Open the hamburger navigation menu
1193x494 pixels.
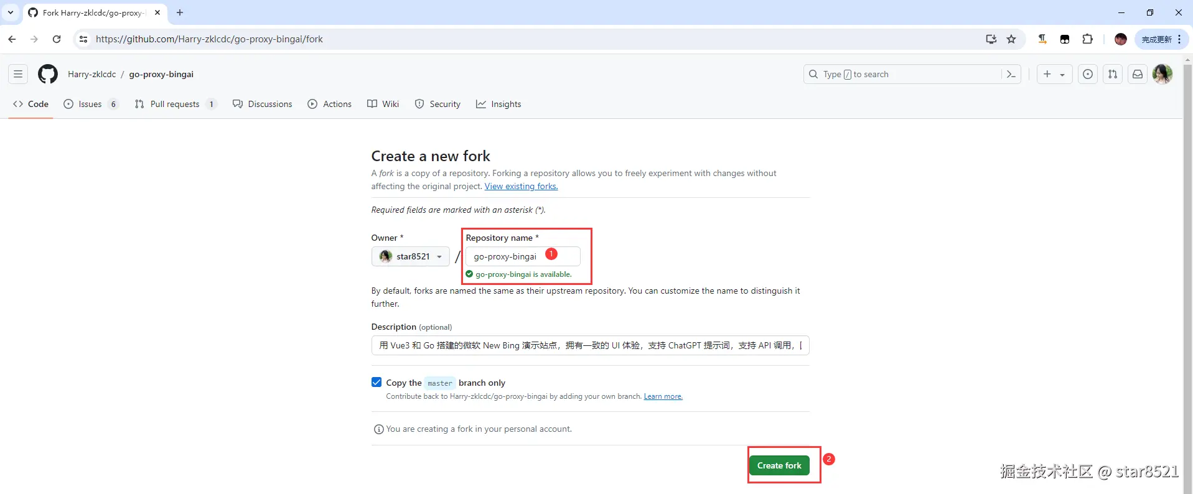pos(18,74)
